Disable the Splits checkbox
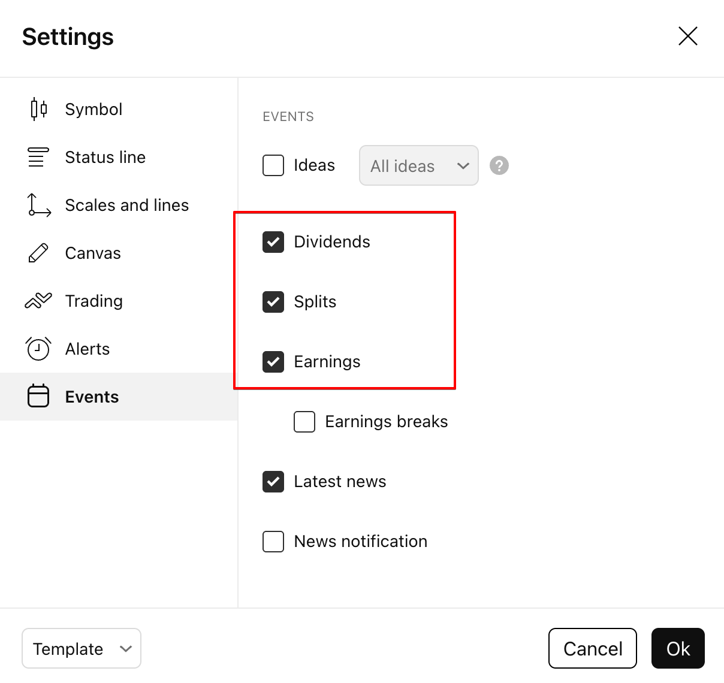Screen dimensions: 724x683 [273, 302]
